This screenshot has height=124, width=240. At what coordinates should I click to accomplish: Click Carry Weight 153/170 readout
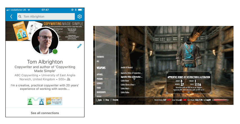pyautogui.click(x=195, y=100)
